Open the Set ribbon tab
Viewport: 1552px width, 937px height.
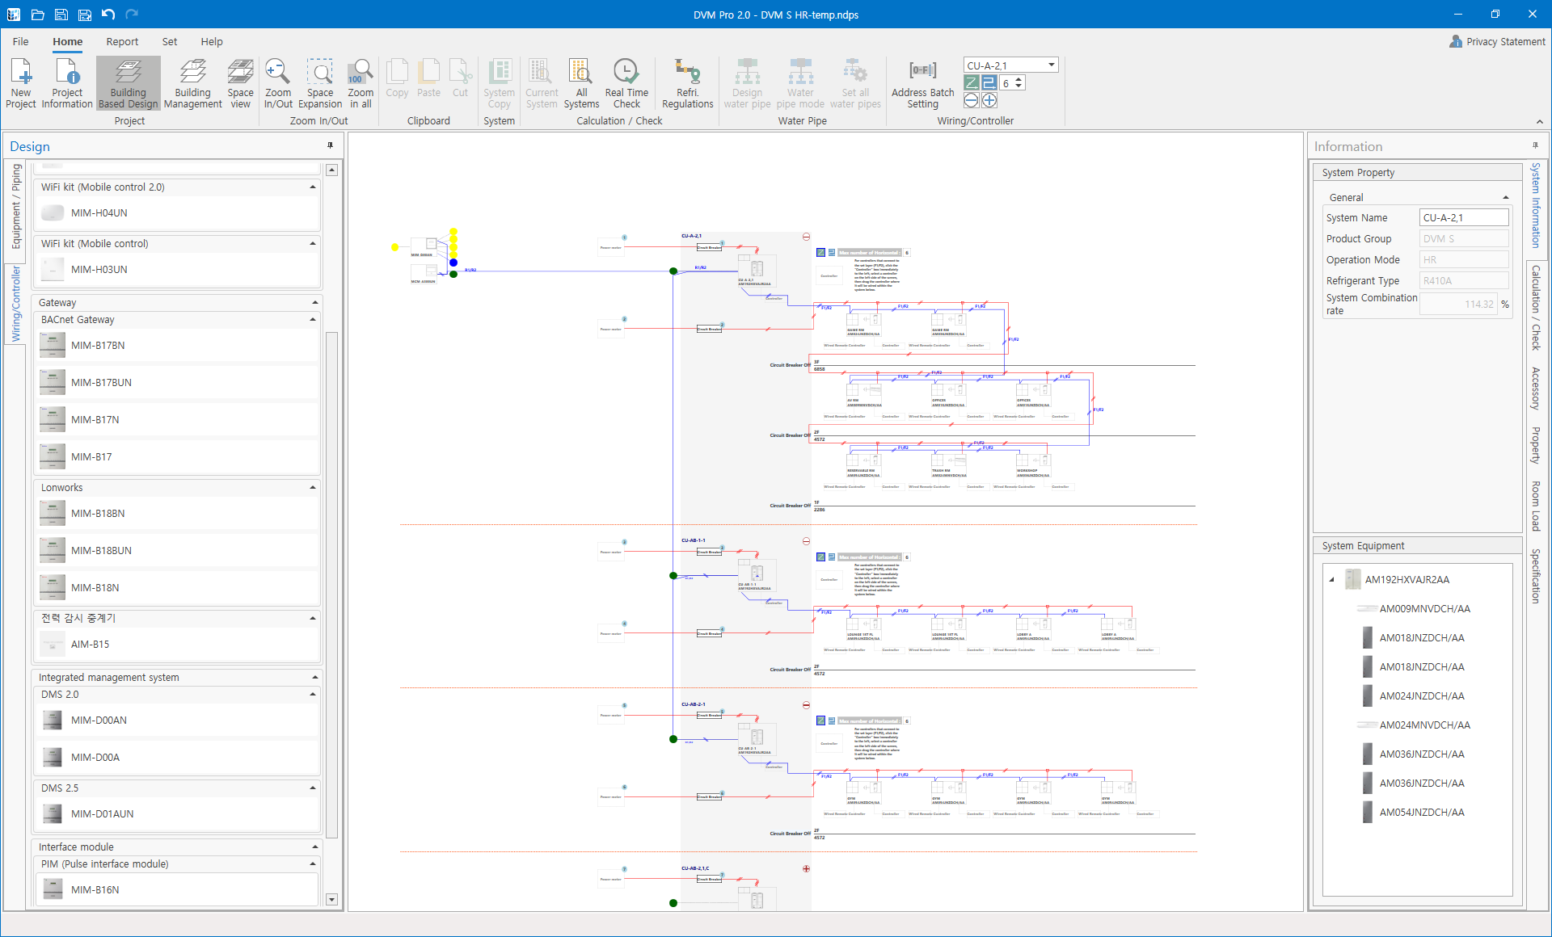170,41
